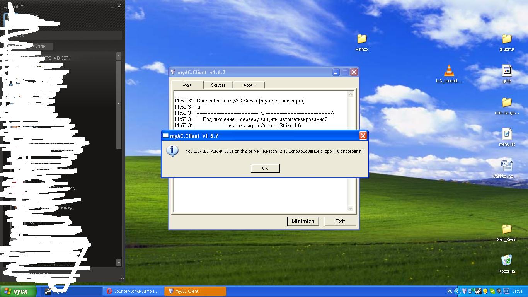528x297 pixels.
Task: Click OK in the ban message dialog
Action: (265, 168)
